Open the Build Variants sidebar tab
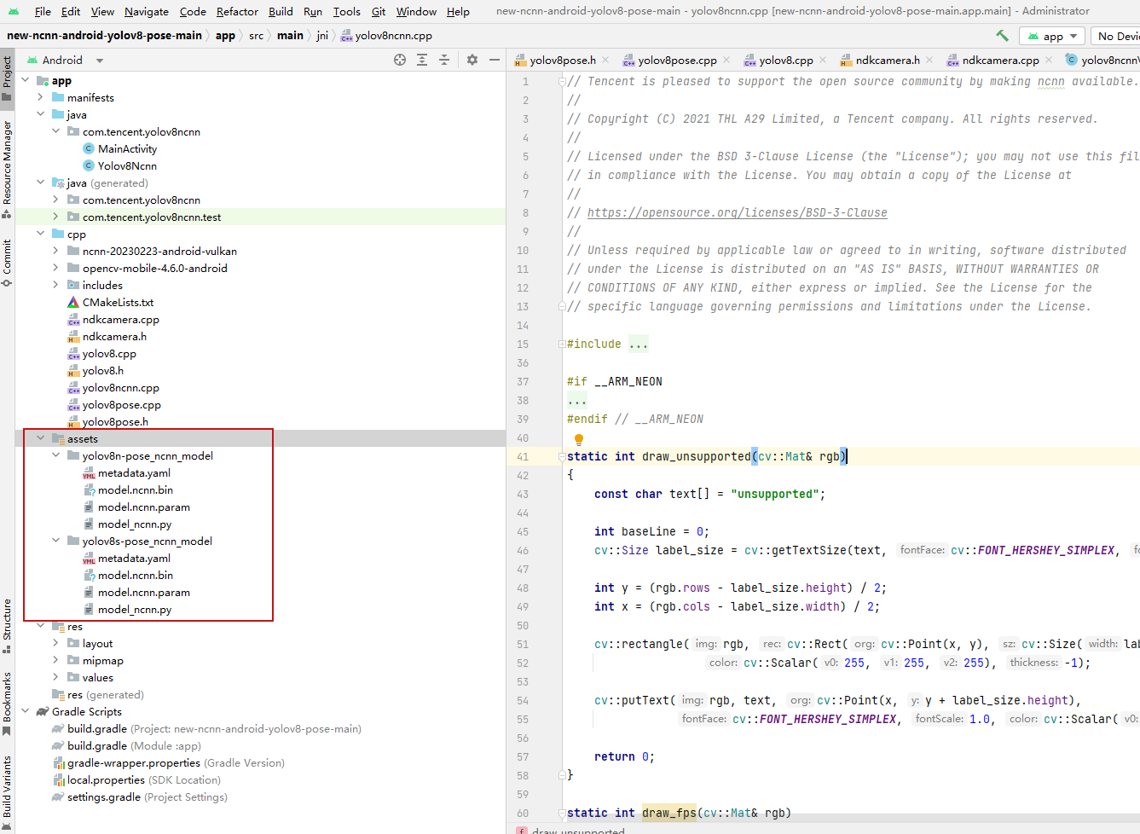Viewport: 1140px width, 834px height. pyautogui.click(x=7, y=792)
